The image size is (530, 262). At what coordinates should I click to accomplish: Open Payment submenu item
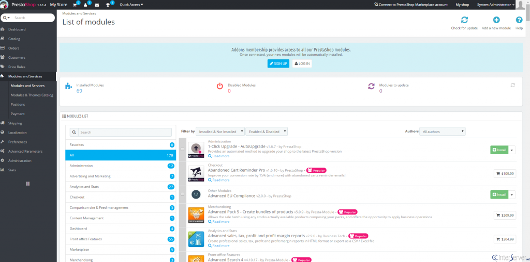click(x=17, y=114)
